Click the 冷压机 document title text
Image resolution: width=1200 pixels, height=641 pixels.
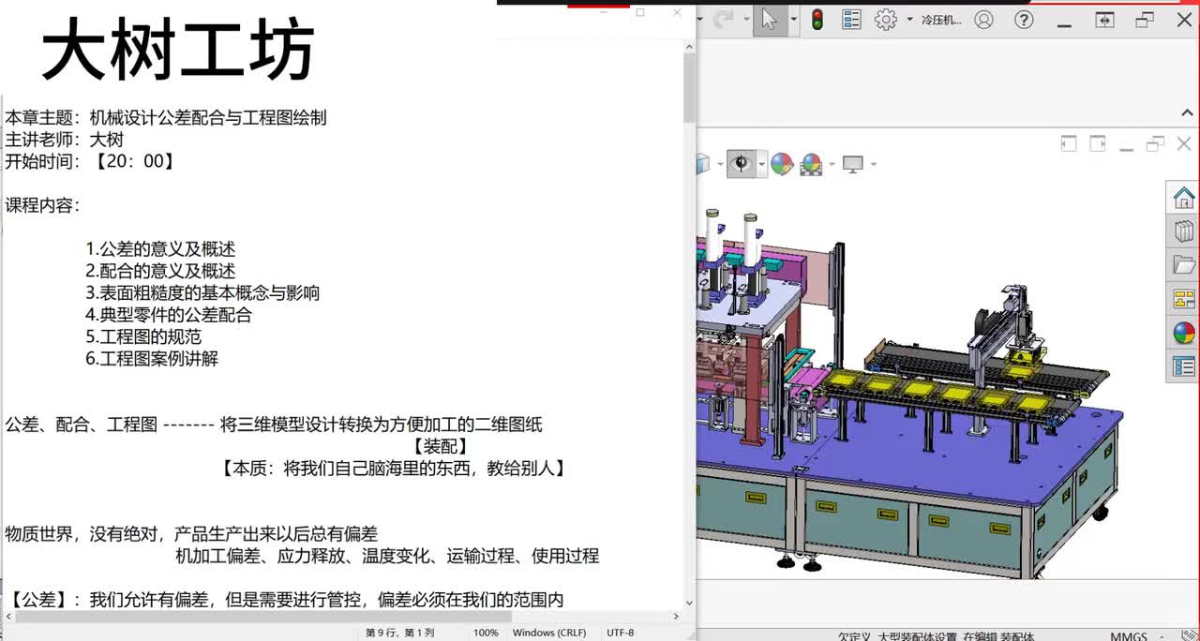[x=941, y=20]
